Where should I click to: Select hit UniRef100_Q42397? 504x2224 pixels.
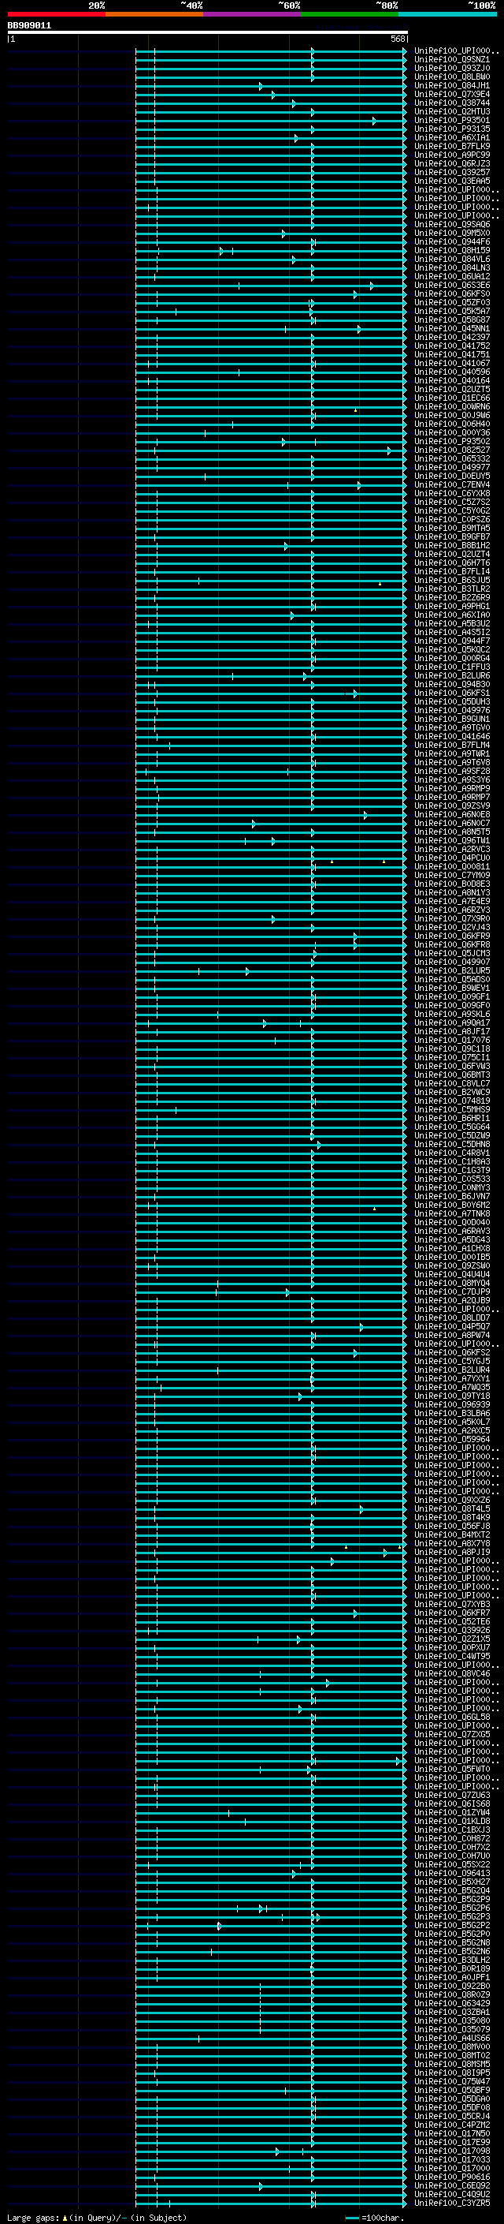coord(452,337)
